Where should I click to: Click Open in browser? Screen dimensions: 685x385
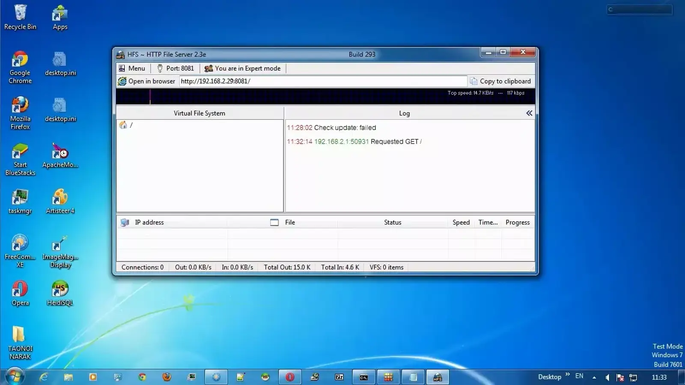[x=147, y=81]
